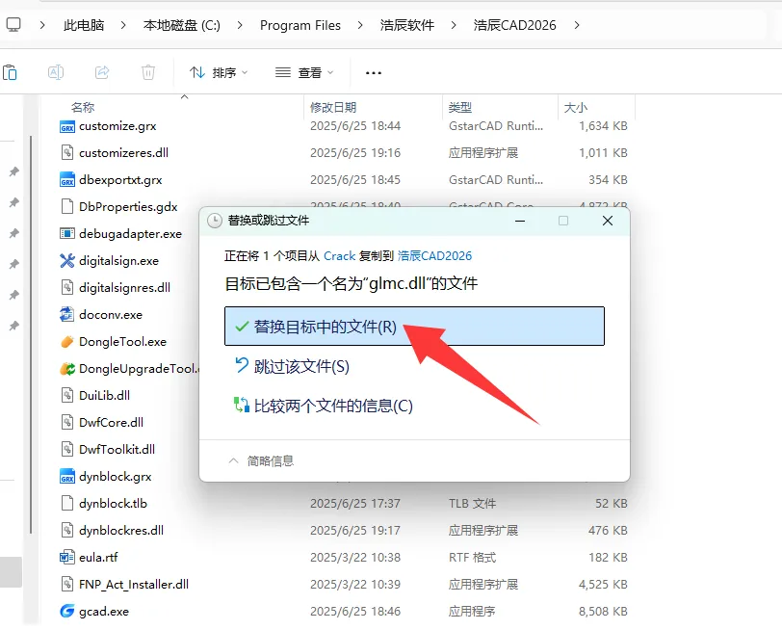Image resolution: width=782 pixels, height=630 pixels.
Task: Select the DongleTool.exe icon
Action: coord(66,342)
